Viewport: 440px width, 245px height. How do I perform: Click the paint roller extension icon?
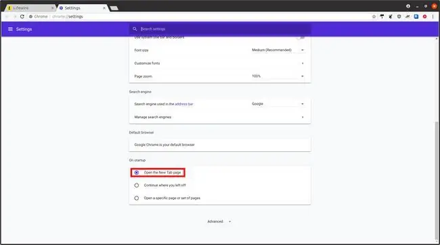(382, 16)
